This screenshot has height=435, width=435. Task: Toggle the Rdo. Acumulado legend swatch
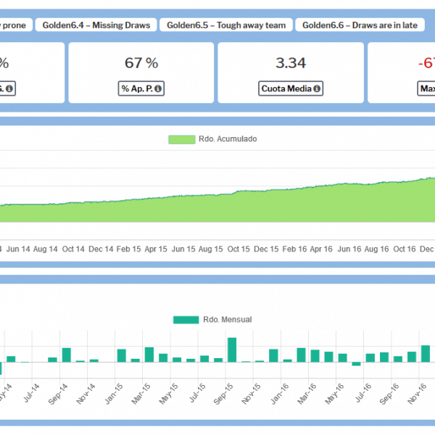tap(182, 139)
